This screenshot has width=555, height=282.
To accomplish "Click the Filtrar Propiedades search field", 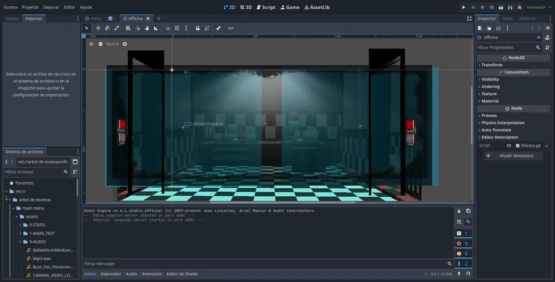I will click(x=507, y=48).
